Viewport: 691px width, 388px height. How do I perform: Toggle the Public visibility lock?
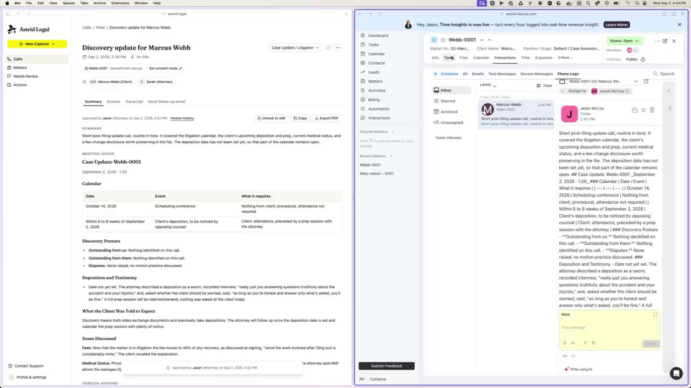point(642,59)
